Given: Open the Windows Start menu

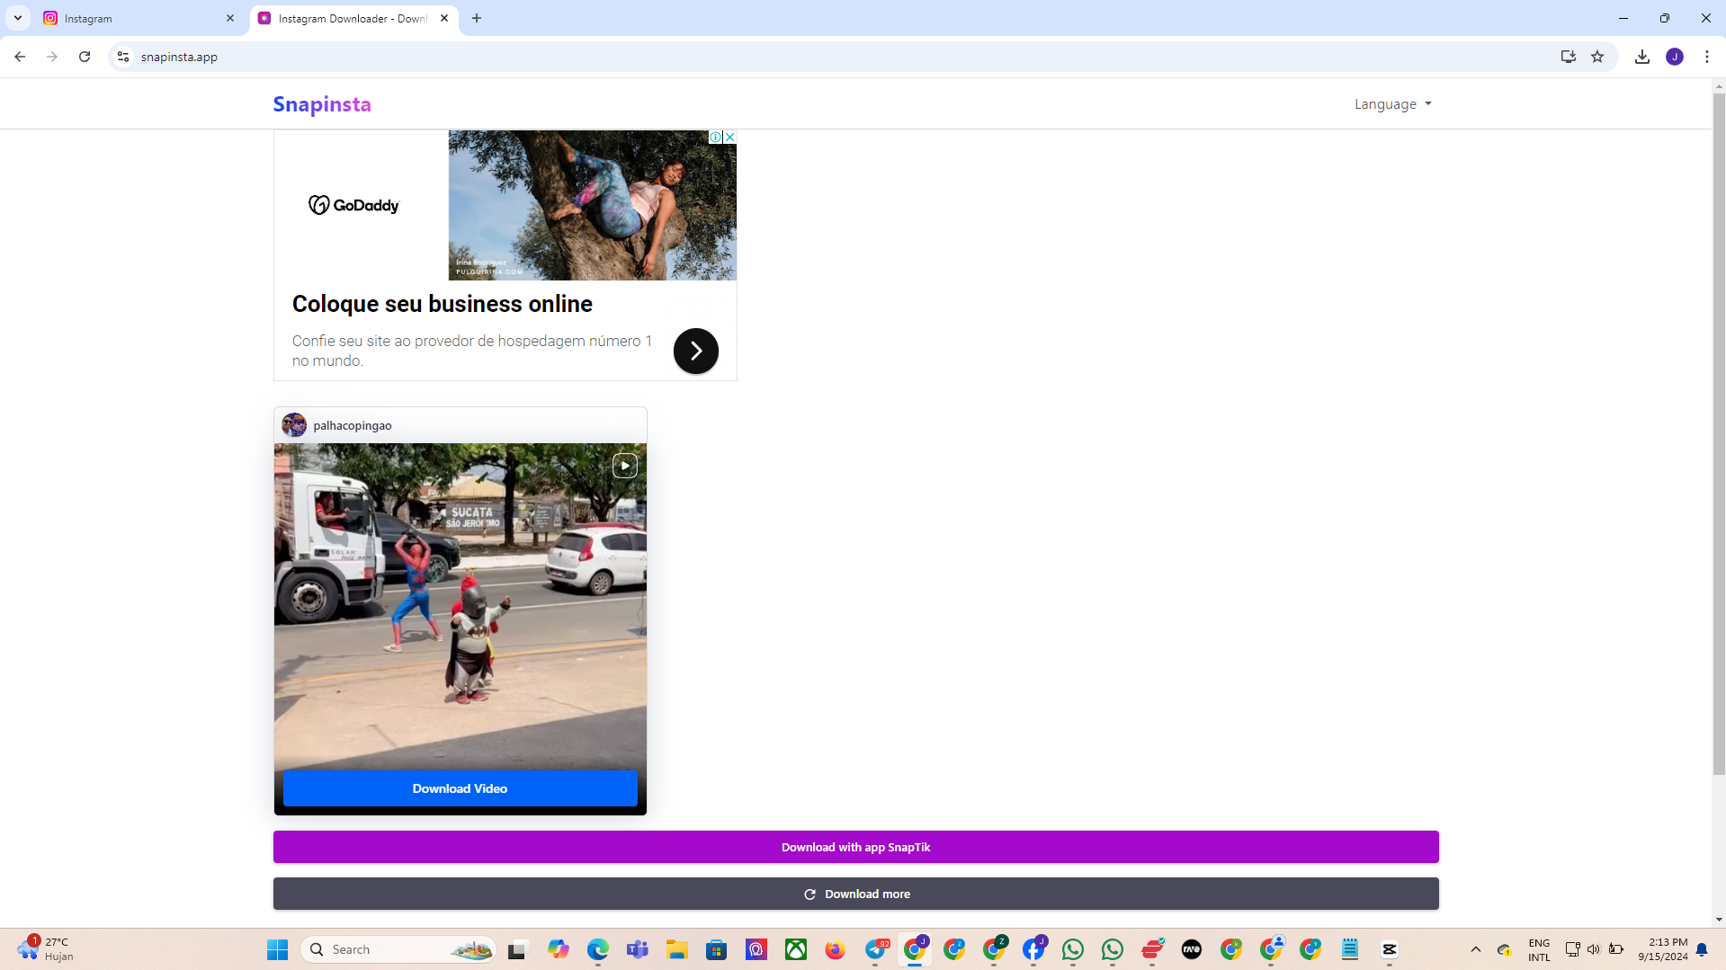Looking at the screenshot, I should coord(277,949).
